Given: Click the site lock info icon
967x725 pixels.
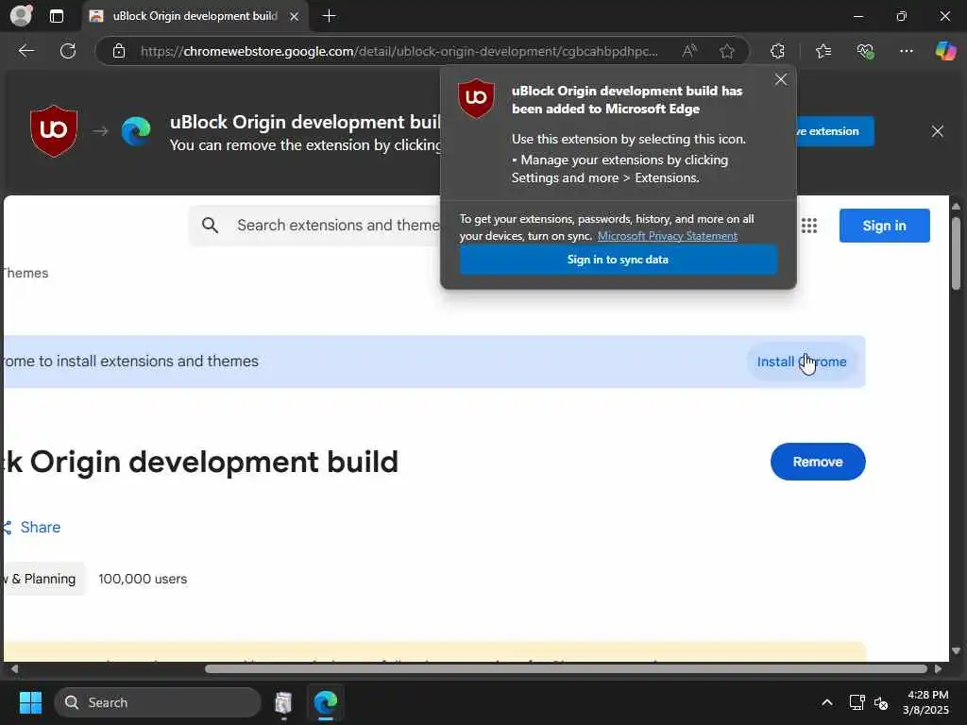Looking at the screenshot, I should 119,51.
